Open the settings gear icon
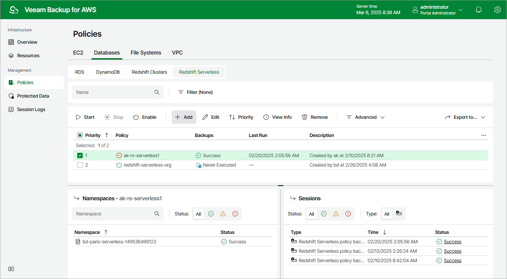The width and height of the screenshot is (507, 279). point(497,10)
